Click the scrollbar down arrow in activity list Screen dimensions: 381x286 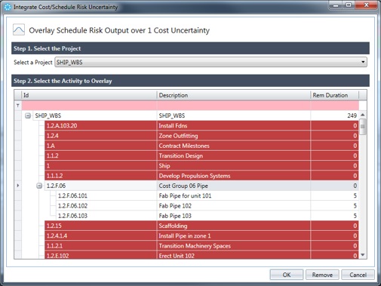tap(363, 255)
